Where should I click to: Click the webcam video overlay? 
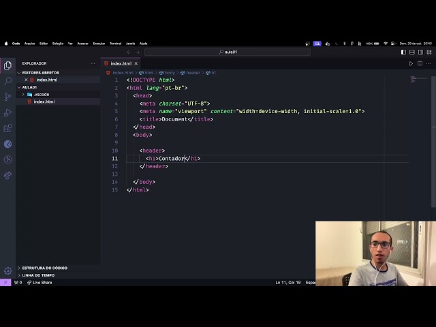[x=375, y=253]
